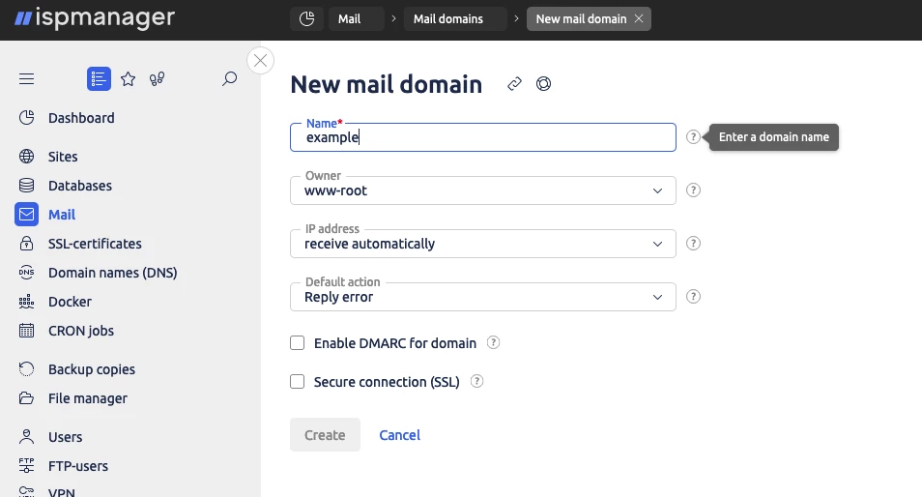Image resolution: width=922 pixels, height=497 pixels.
Task: Open the Default action dropdown
Action: tap(483, 297)
